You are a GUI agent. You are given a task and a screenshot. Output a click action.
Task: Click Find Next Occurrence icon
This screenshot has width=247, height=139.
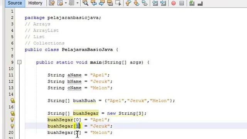point(102,3)
